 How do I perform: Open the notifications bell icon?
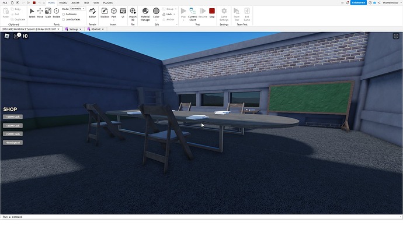coord(348,2)
